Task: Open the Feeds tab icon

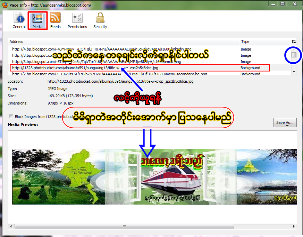Action: pyautogui.click(x=55, y=20)
